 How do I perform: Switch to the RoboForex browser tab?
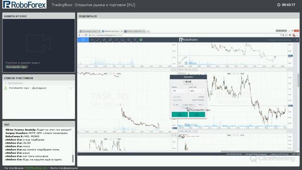click(112, 31)
